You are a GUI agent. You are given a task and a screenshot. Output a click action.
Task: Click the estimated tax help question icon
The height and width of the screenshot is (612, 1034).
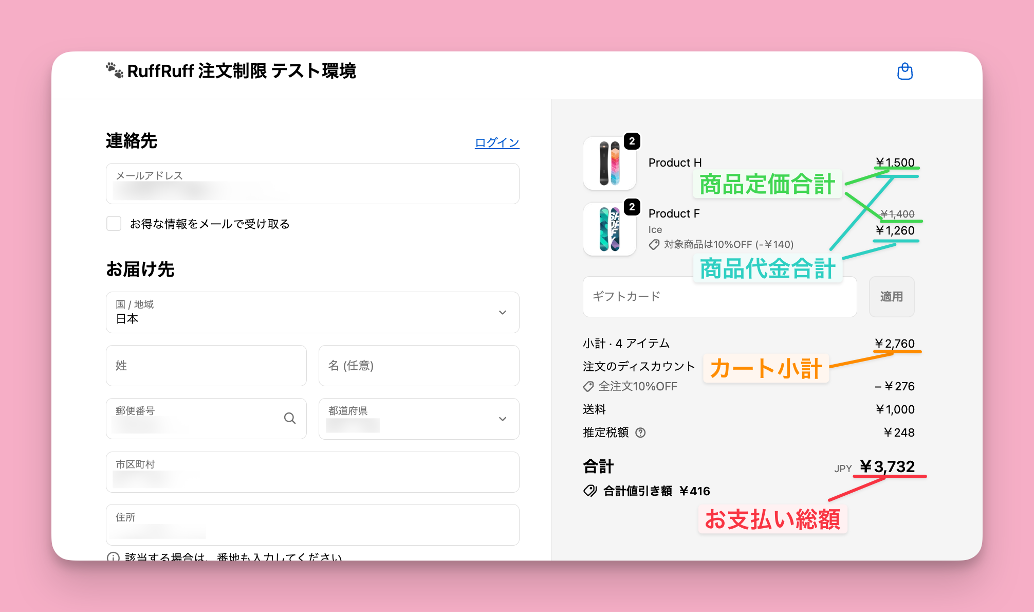(640, 433)
